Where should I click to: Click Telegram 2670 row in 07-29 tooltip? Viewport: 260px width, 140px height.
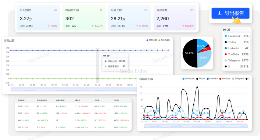click(237, 60)
